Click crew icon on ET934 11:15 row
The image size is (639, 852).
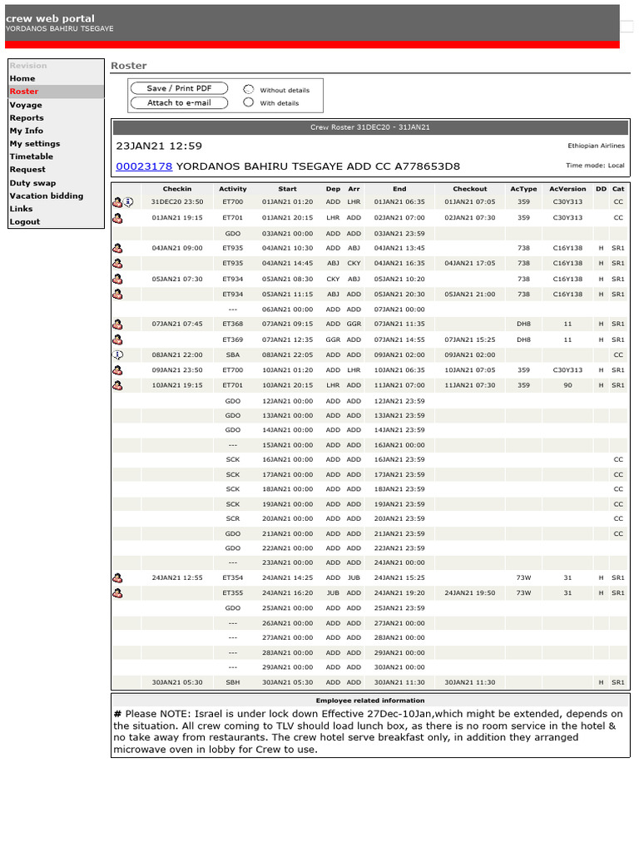coord(117,295)
